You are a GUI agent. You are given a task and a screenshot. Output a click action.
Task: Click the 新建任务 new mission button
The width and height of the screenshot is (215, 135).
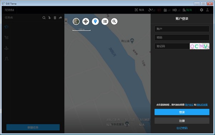33,127
